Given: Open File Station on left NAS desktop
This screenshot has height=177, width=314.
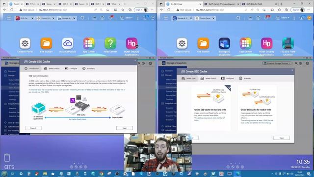Looking at the screenshot, I should point(46,43).
